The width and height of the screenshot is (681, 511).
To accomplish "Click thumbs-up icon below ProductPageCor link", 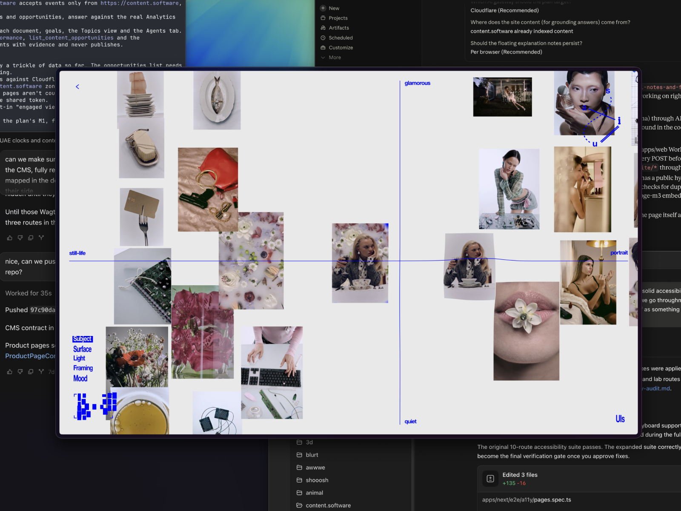I will (x=10, y=372).
